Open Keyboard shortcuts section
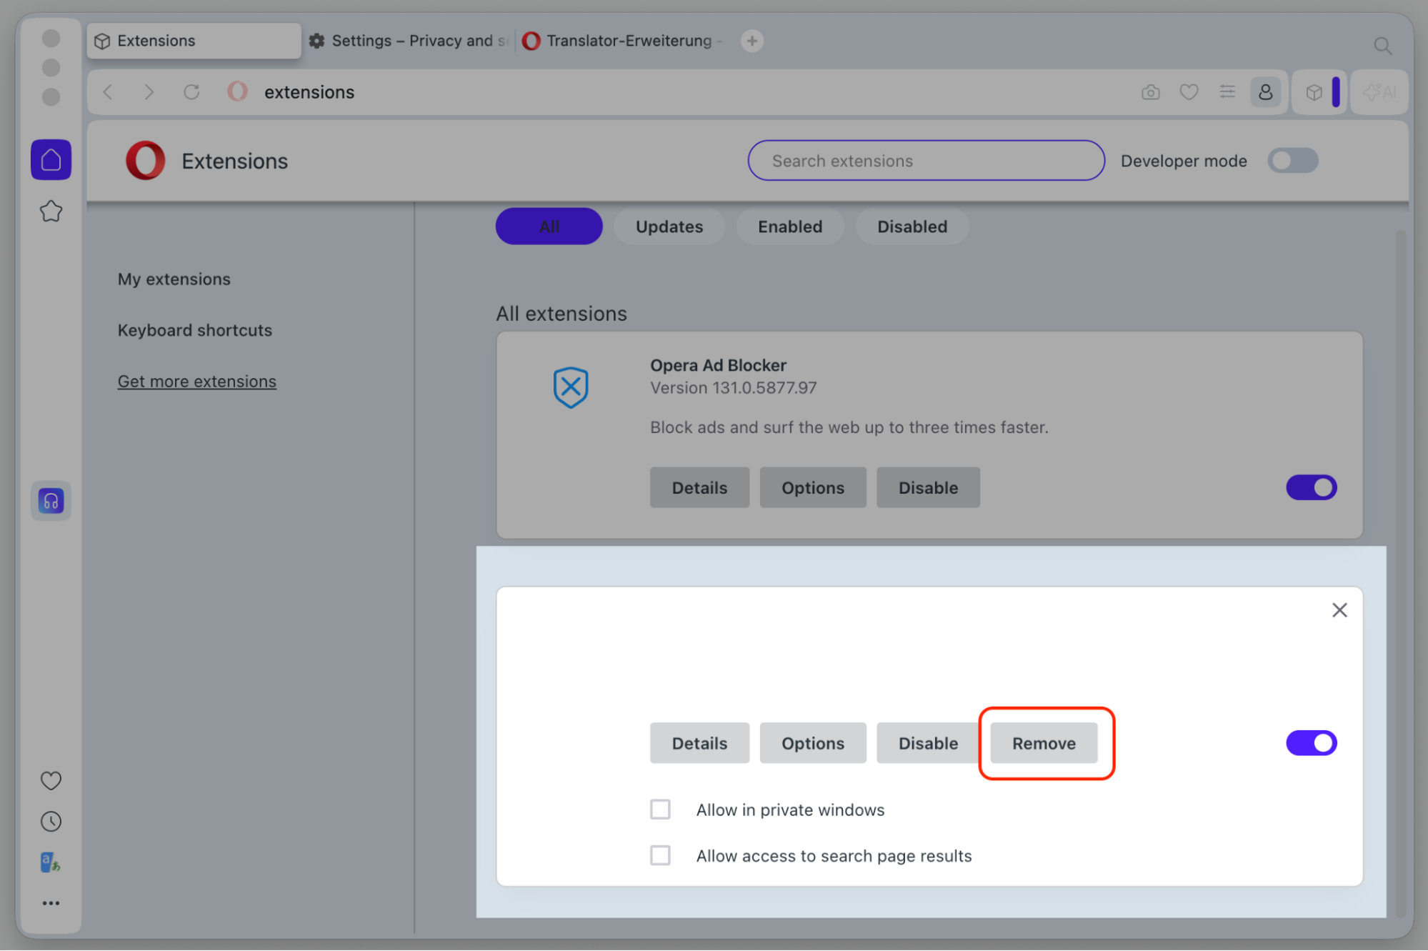The width and height of the screenshot is (1428, 951). coord(195,330)
